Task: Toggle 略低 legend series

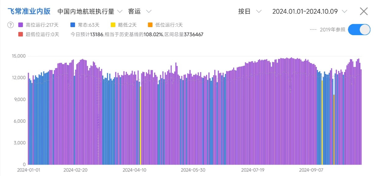Action: coord(123,25)
